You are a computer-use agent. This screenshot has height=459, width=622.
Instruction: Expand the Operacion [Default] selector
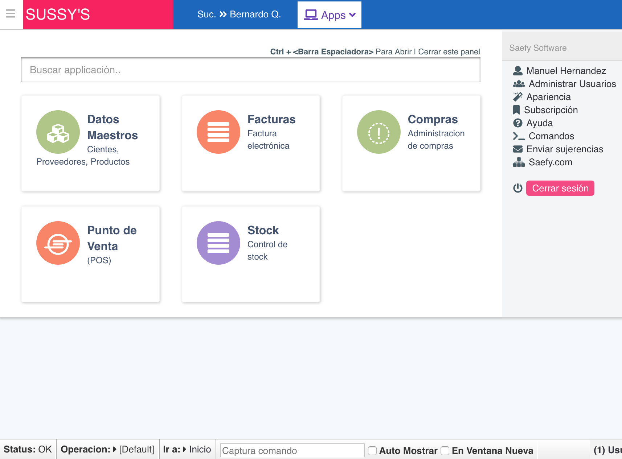[x=136, y=449]
